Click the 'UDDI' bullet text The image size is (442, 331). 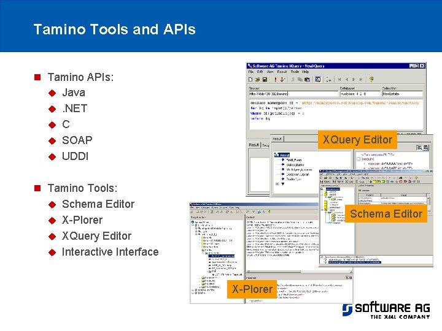(x=76, y=156)
